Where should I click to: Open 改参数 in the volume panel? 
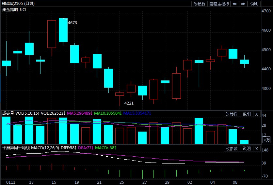click(232, 114)
